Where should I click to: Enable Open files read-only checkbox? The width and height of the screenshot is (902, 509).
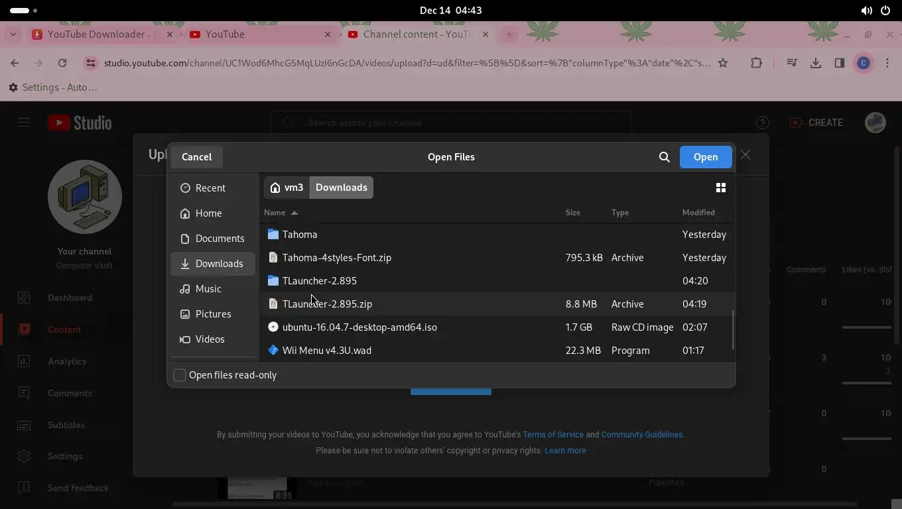point(180,375)
